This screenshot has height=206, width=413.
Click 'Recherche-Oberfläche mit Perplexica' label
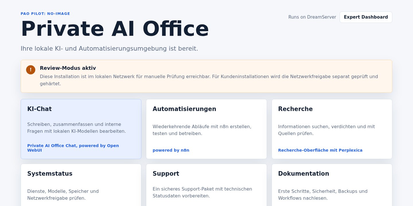coord(320,150)
